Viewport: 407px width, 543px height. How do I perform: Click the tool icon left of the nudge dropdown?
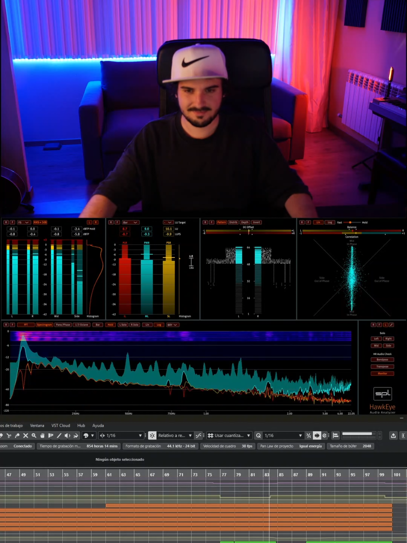click(x=102, y=435)
